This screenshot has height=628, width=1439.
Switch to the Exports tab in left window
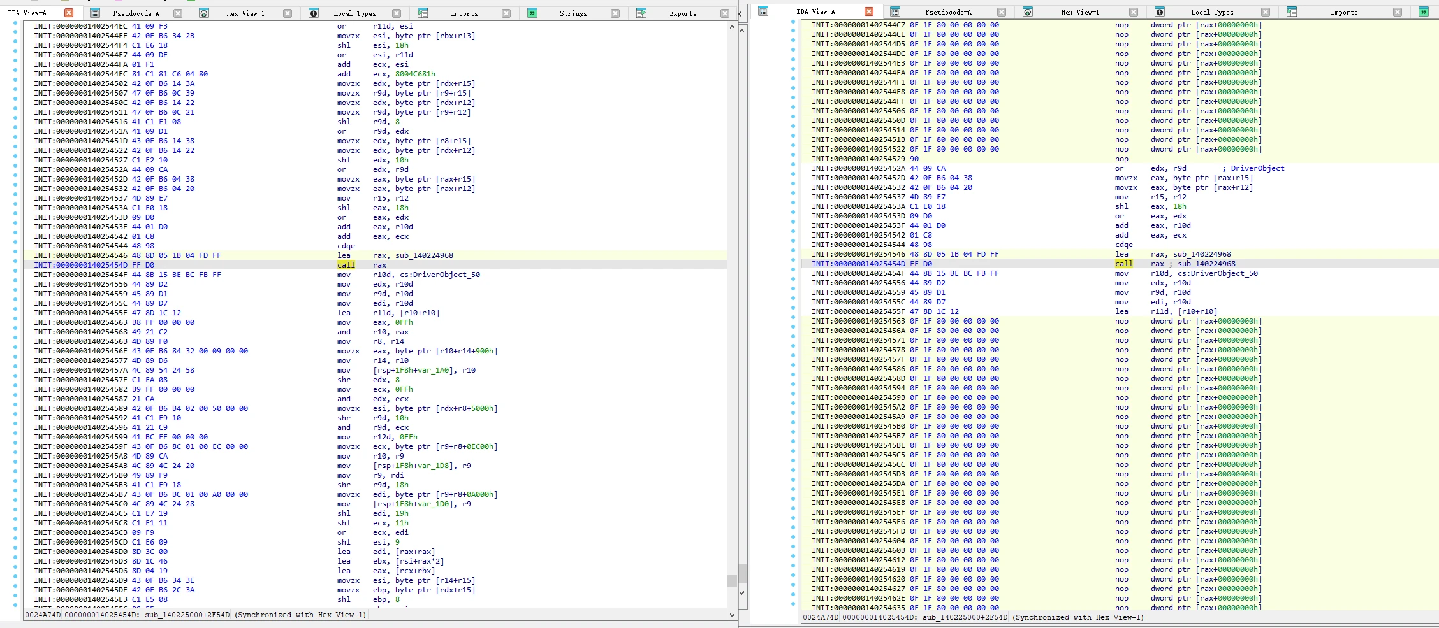683,13
